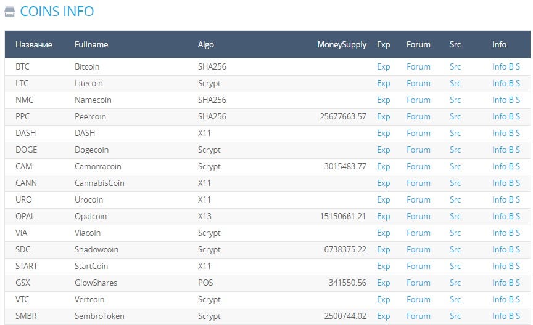
Task: Select the VIA name cell
Action: [x=21, y=233]
